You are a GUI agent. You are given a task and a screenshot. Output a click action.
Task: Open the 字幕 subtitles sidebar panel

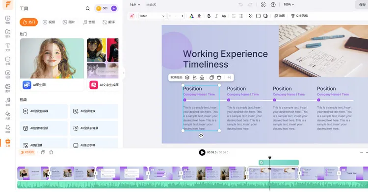tap(8, 60)
